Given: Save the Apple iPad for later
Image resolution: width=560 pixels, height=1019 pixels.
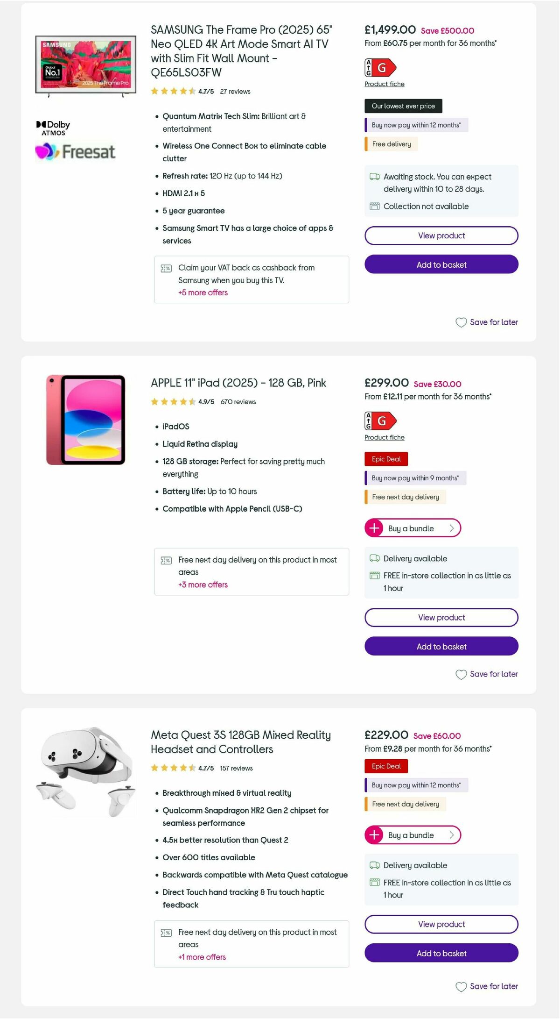Looking at the screenshot, I should point(486,674).
